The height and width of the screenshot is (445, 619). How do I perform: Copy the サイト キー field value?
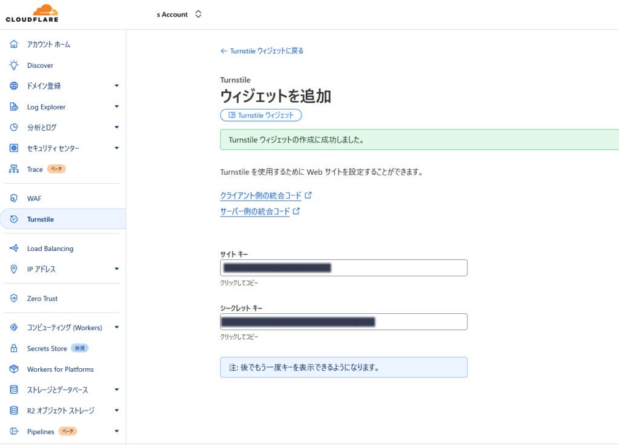(x=343, y=268)
